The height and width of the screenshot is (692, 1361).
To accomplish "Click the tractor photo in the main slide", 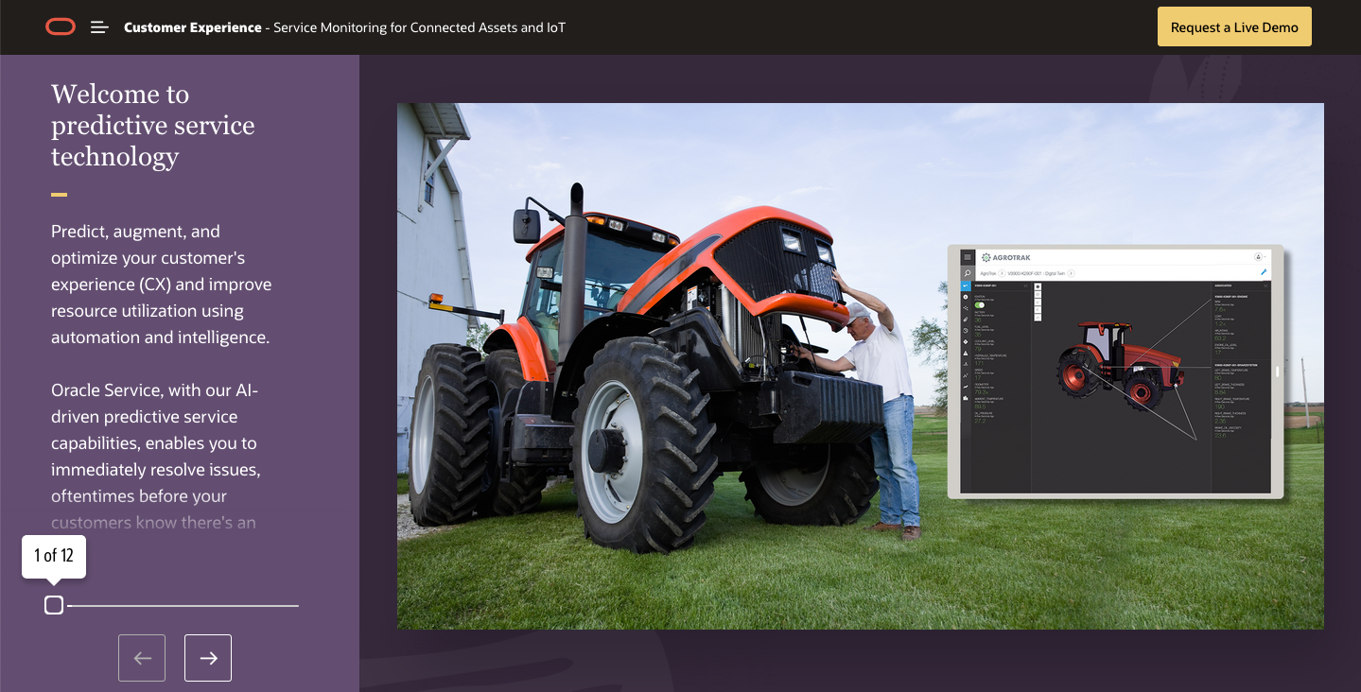I will [x=860, y=366].
